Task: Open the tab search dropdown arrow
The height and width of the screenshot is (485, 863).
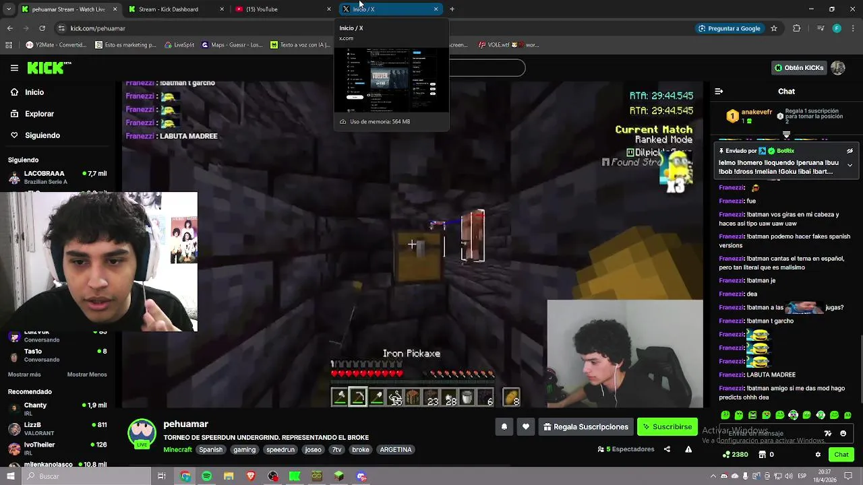Action: click(8, 9)
